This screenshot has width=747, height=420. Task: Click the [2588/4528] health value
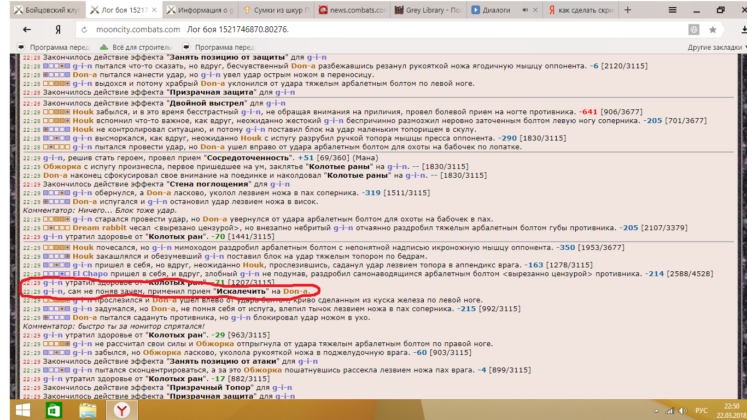click(x=690, y=274)
